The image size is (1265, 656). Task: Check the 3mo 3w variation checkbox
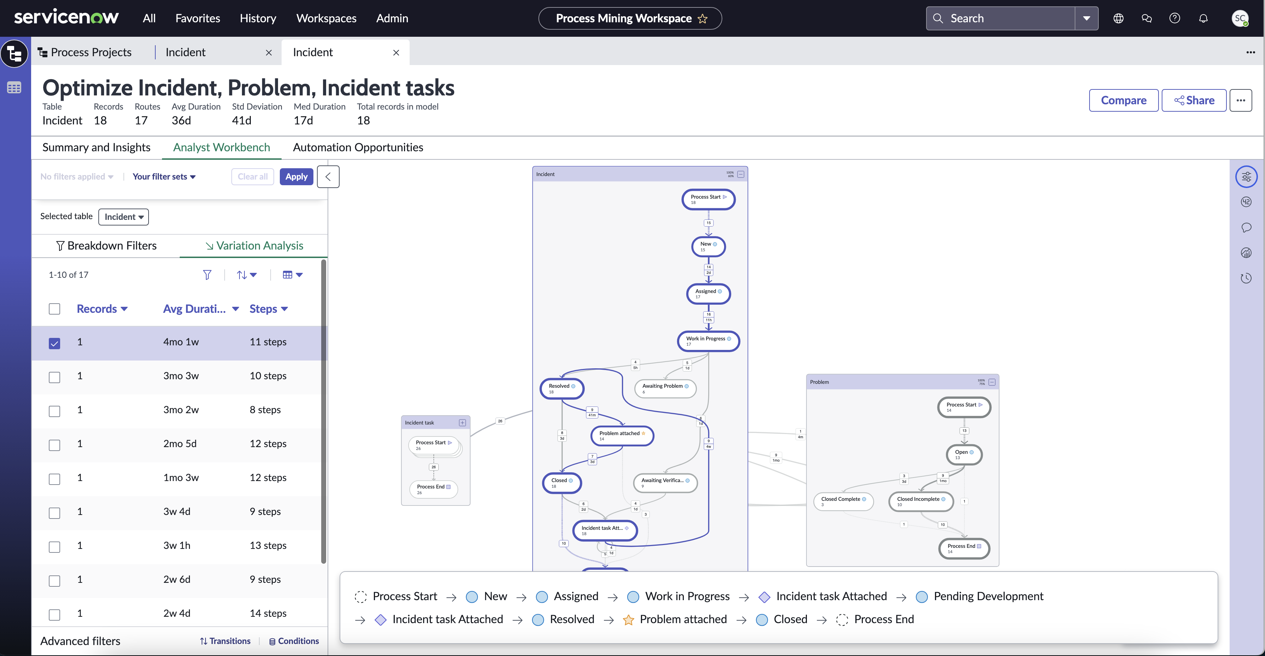click(54, 377)
